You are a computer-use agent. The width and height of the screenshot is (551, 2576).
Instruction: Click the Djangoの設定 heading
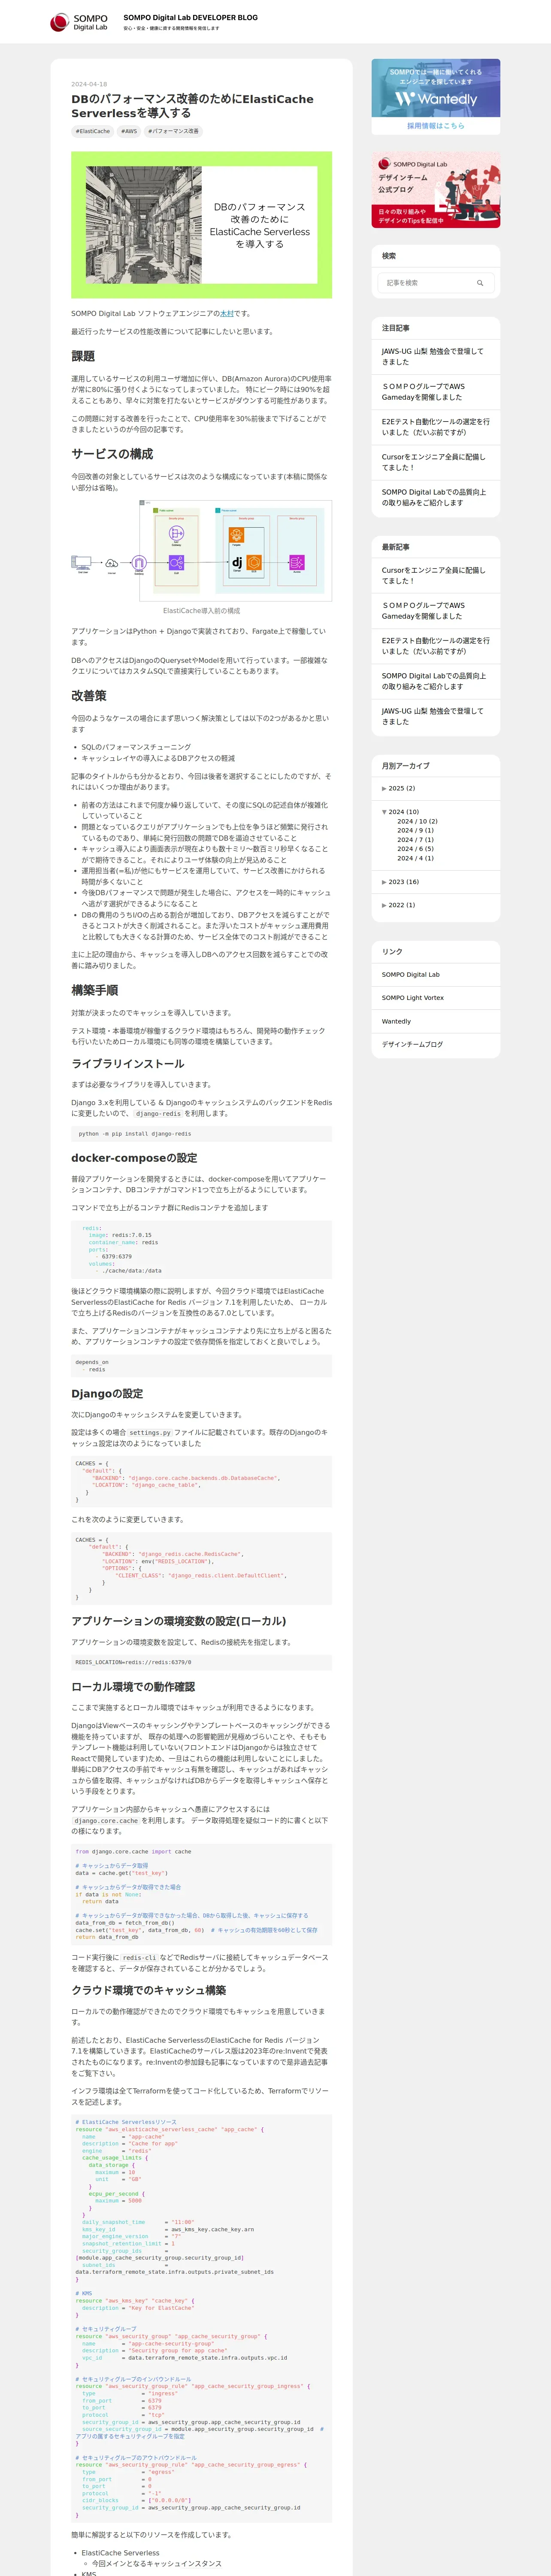pyautogui.click(x=107, y=1394)
